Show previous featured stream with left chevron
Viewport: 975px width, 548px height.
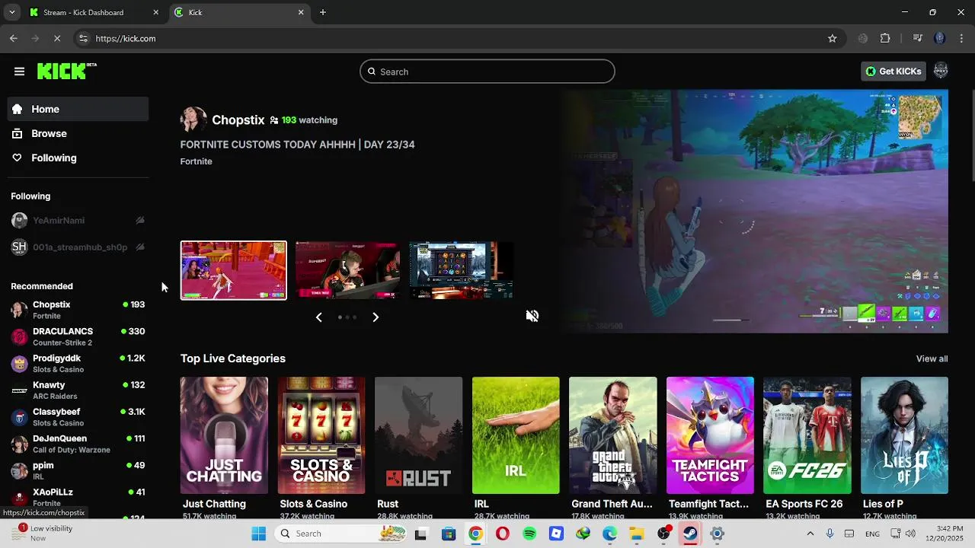pyautogui.click(x=319, y=317)
